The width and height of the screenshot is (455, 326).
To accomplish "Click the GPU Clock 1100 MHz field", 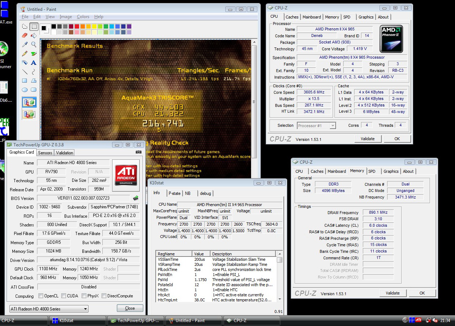I will point(48,269).
